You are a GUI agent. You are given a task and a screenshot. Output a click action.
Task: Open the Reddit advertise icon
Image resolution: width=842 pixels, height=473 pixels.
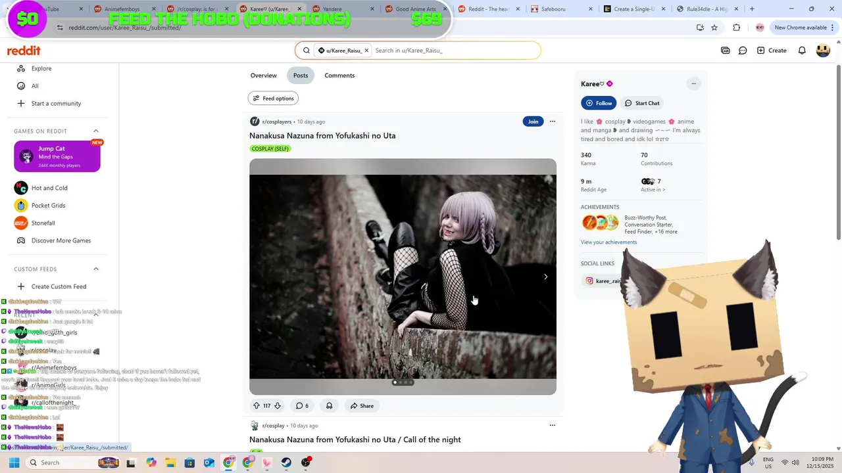pyautogui.click(x=725, y=51)
